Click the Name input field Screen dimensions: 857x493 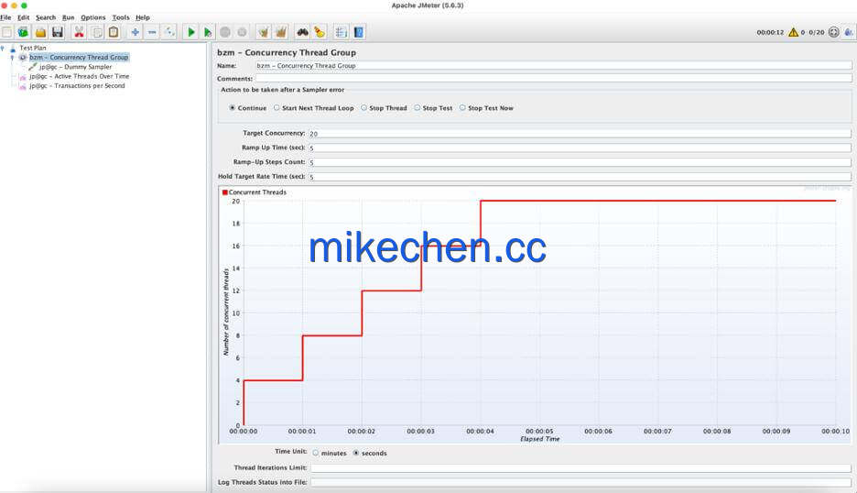click(553, 66)
